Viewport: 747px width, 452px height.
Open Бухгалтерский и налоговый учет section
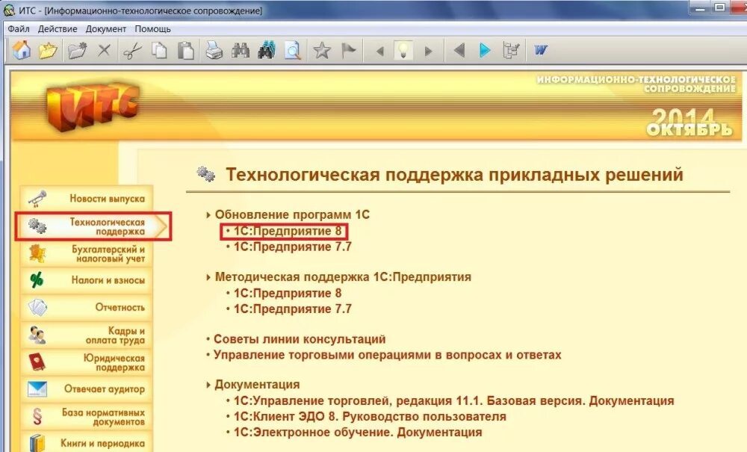pos(87,253)
